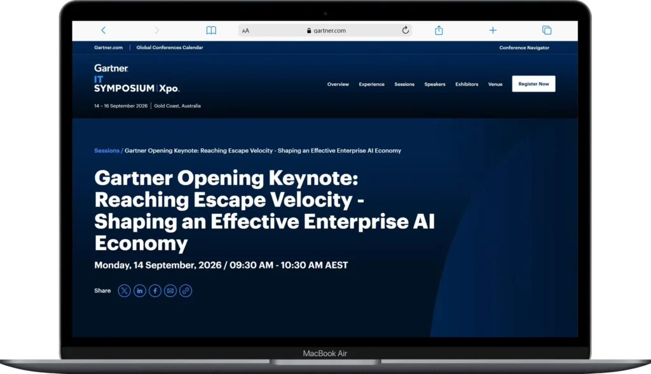Open Venue nav item
651x374 pixels.
point(495,84)
